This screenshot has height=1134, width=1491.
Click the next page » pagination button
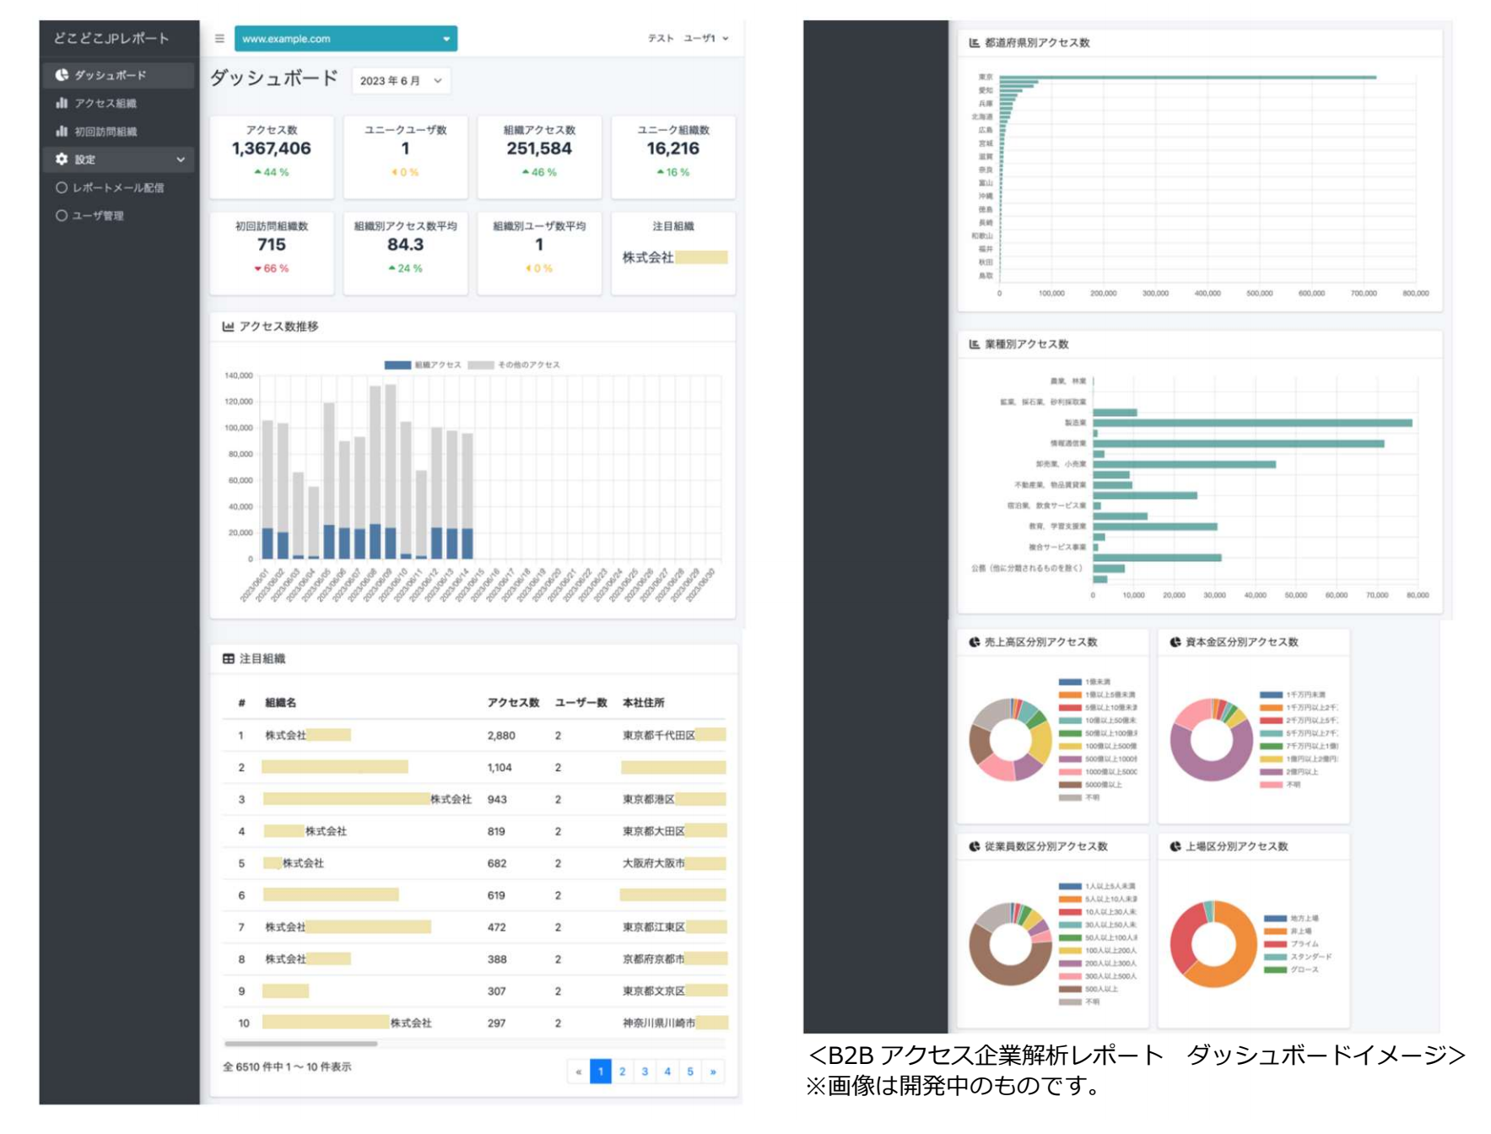click(713, 1072)
